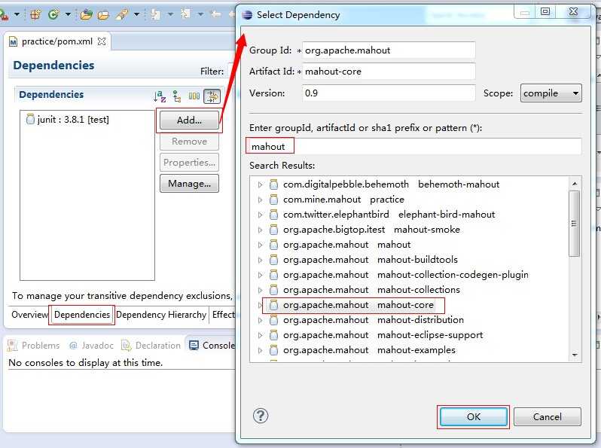Click the search results scroll down arrow
Image resolution: width=601 pixels, height=448 pixels.
[x=575, y=355]
